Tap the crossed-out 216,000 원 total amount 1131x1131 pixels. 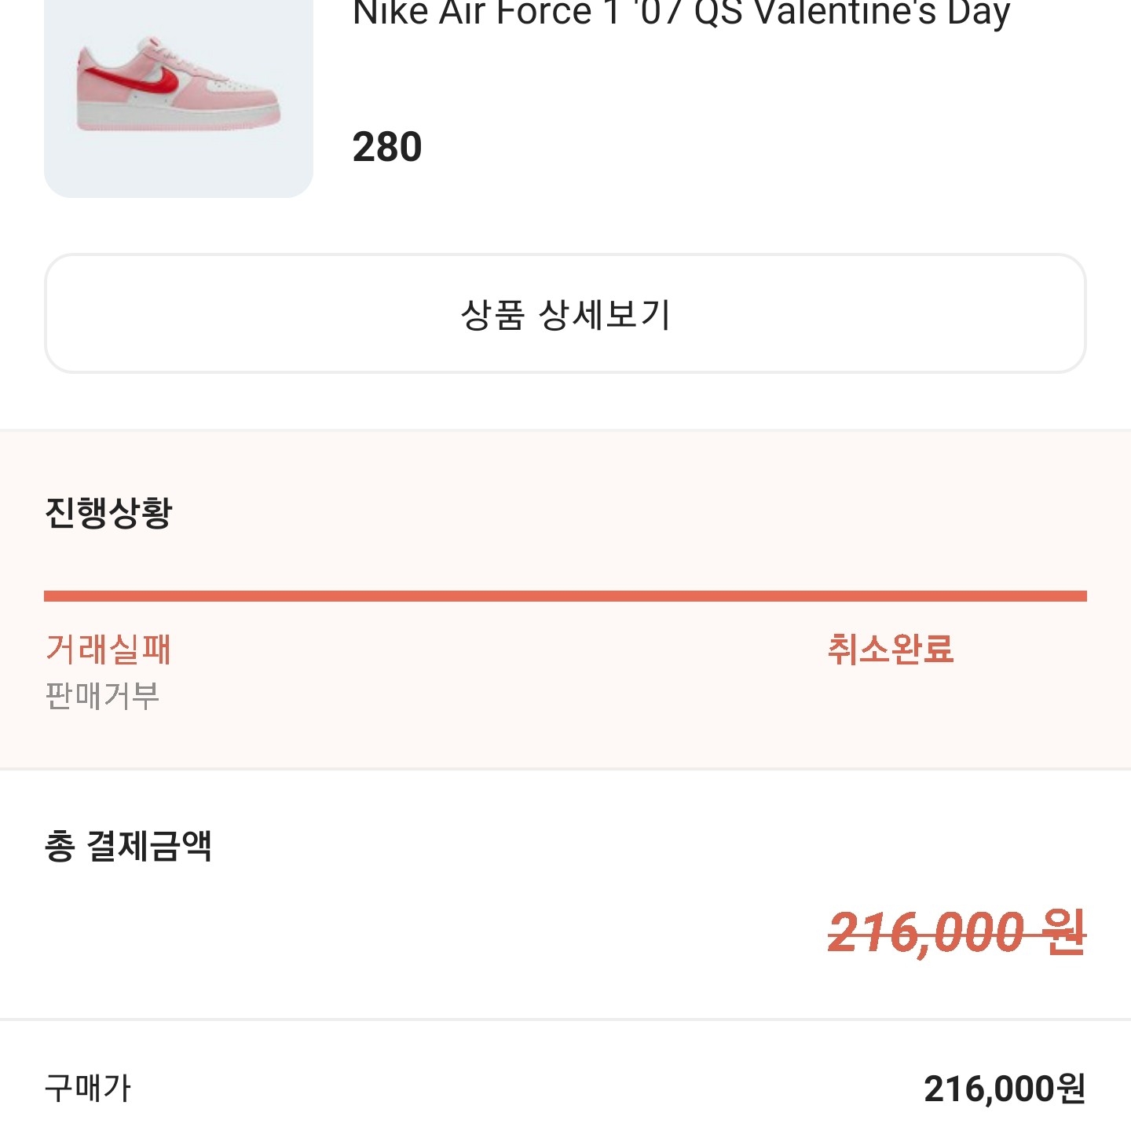[957, 933]
